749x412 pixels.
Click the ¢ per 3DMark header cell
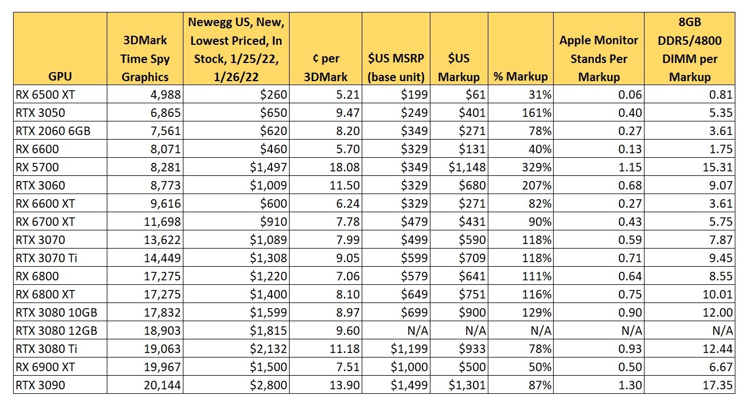325,49
